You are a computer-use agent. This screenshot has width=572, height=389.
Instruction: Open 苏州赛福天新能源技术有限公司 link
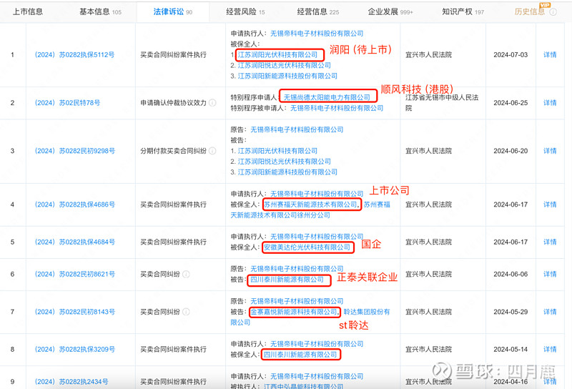pyautogui.click(x=310, y=205)
